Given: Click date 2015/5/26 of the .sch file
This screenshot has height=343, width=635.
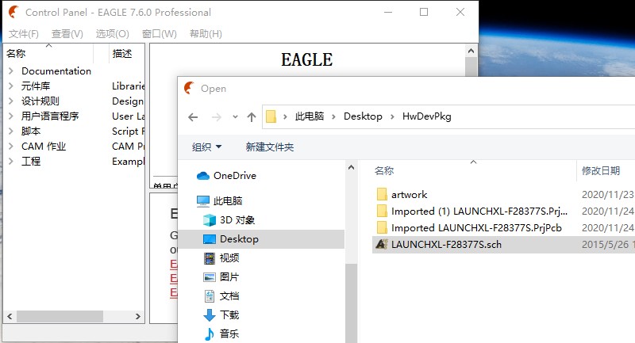Looking at the screenshot, I should (x=606, y=245).
